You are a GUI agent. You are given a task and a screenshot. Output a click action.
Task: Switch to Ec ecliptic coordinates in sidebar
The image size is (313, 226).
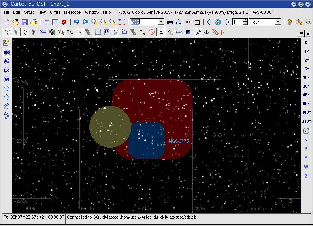[x=7, y=70]
